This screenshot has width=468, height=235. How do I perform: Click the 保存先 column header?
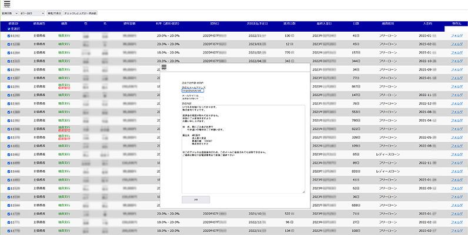tap(456, 24)
